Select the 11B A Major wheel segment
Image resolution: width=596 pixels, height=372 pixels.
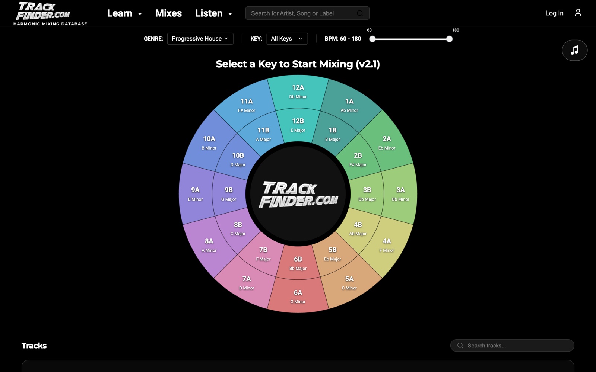[x=263, y=134]
